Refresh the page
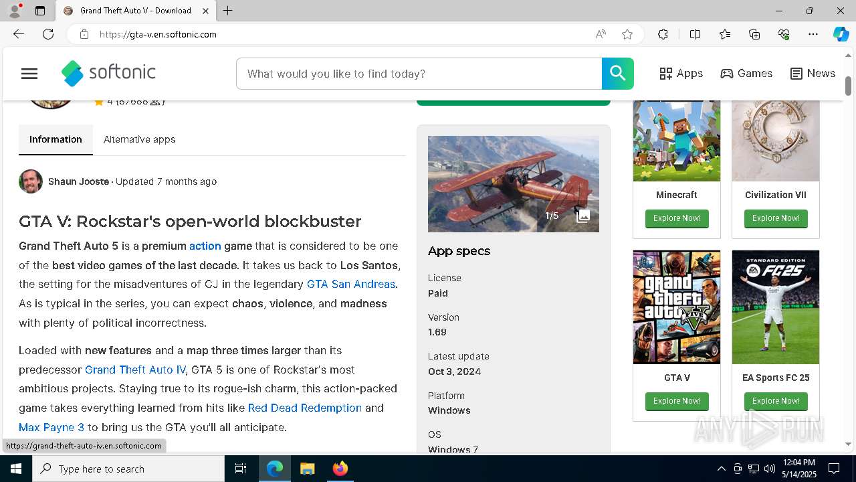The height and width of the screenshot is (482, 856). (x=48, y=34)
